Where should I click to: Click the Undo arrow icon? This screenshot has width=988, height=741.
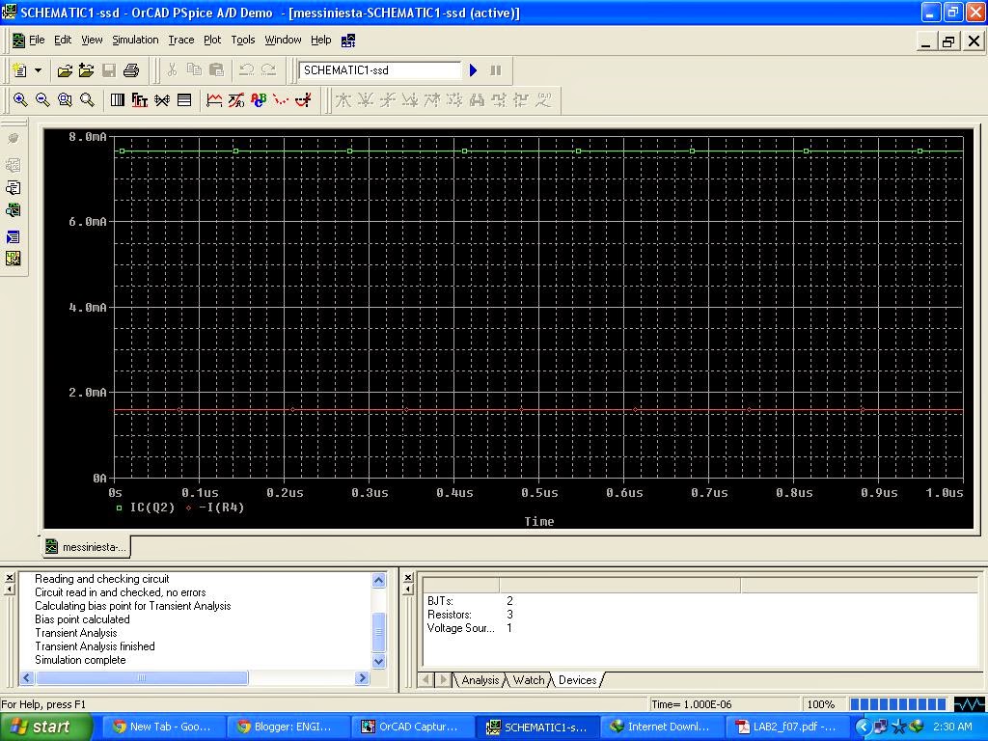pyautogui.click(x=246, y=69)
